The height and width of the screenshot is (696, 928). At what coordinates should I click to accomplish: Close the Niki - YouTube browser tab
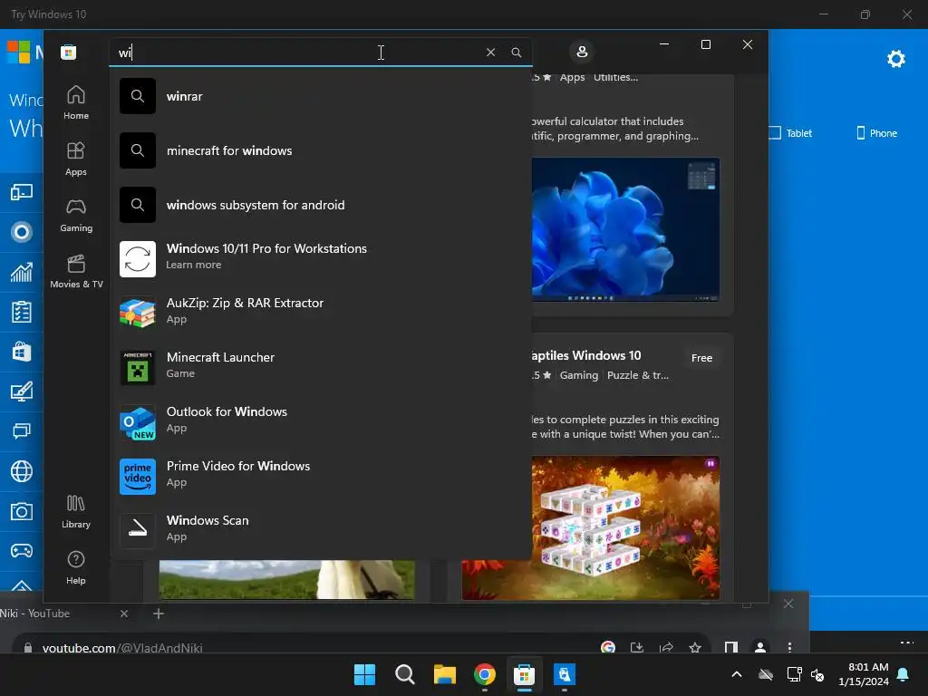[x=123, y=614]
